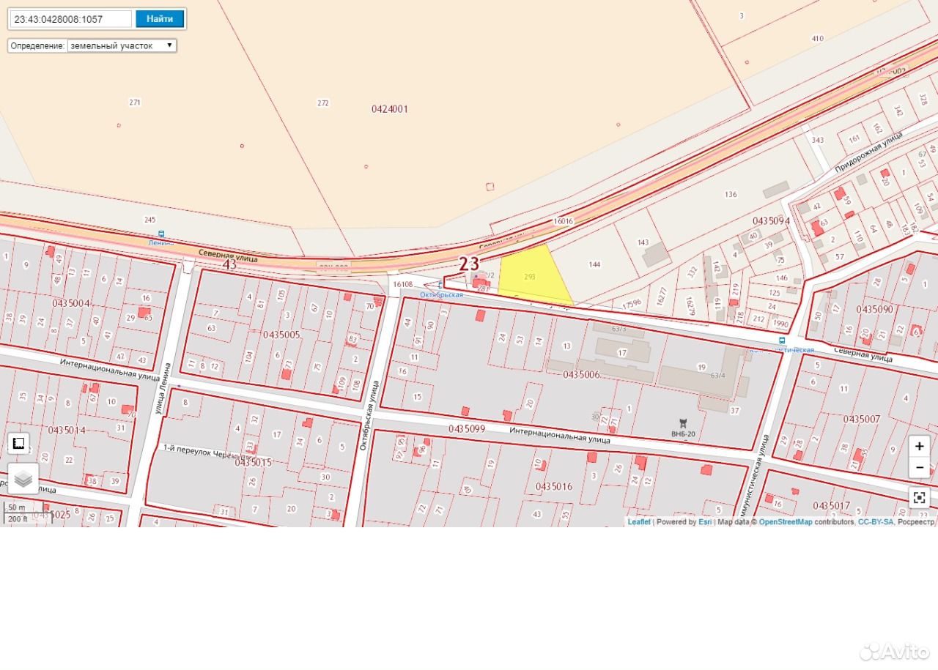The width and height of the screenshot is (938, 670).
Task: Click cadastral block label 0435004
Action: (71, 302)
